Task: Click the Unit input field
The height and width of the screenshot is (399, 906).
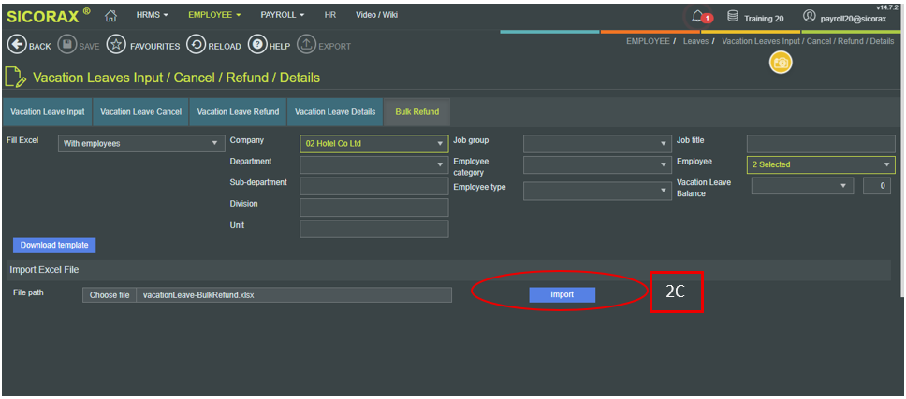Action: point(373,229)
